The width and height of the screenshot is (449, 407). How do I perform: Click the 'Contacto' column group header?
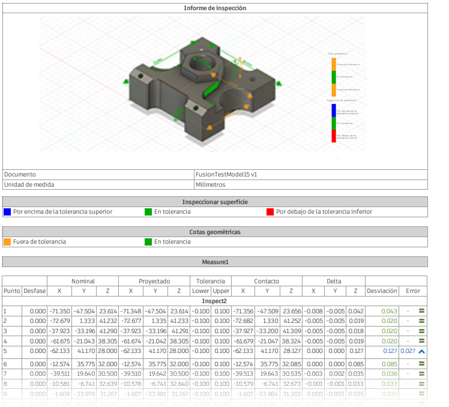click(x=267, y=282)
